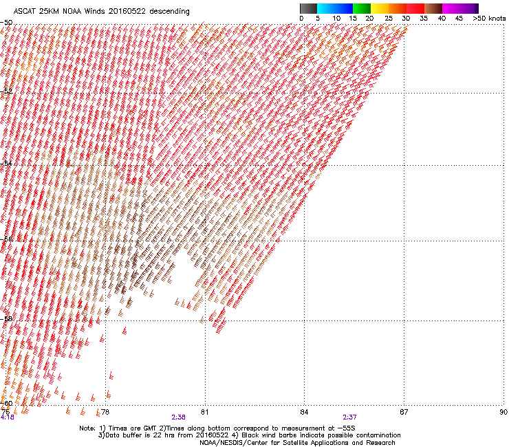
Task: Click the legend tick label '40'
Action: 442,19
